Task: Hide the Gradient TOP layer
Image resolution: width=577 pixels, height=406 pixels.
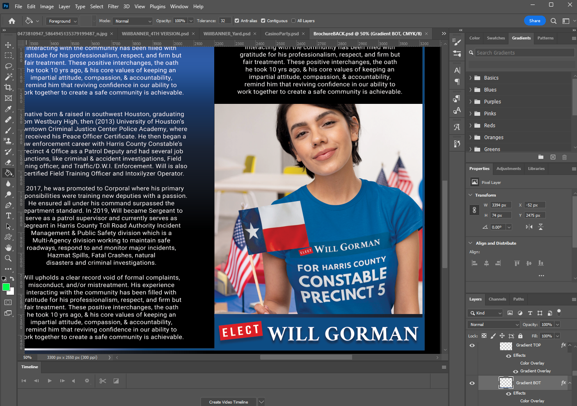Action: [472, 345]
